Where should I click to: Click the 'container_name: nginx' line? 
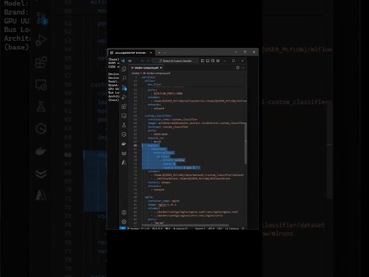coord(164,201)
